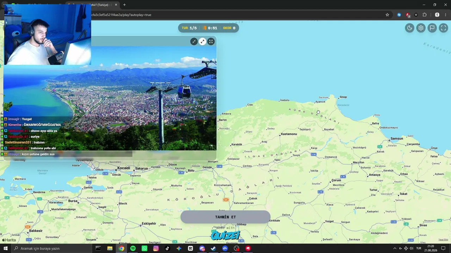Shrink the photo panel with the minimize arrows
The width and height of the screenshot is (451, 253).
coord(194,41)
